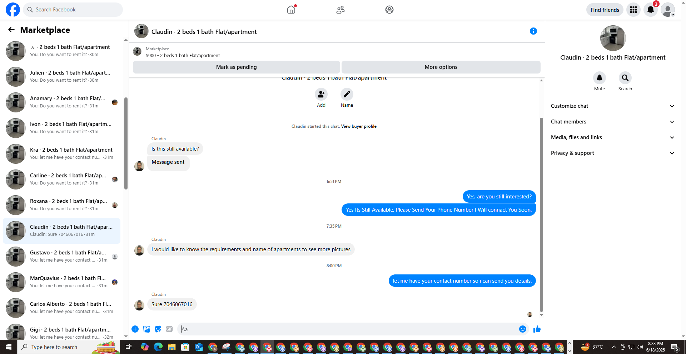Click the chat messages scrollbar
The image size is (686, 354).
click(x=541, y=215)
